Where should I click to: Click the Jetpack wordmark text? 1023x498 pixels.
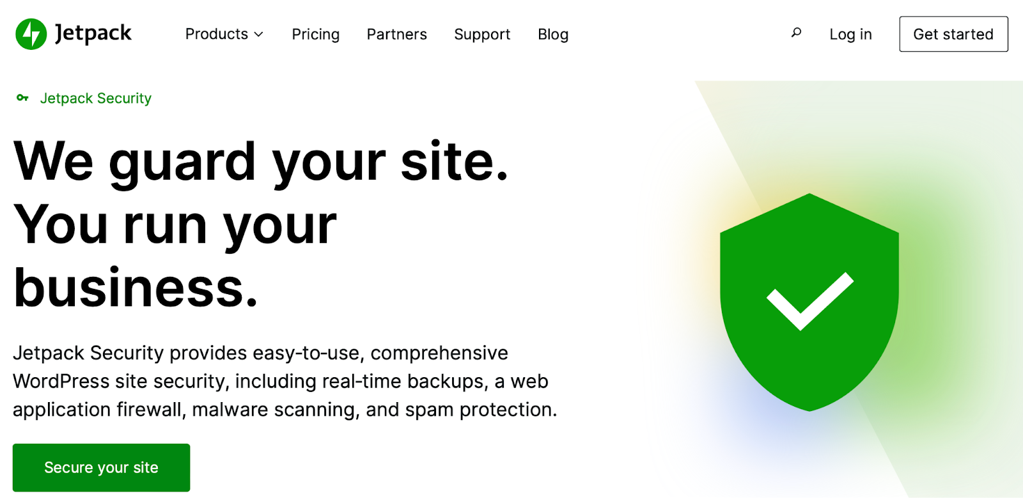[x=93, y=34]
